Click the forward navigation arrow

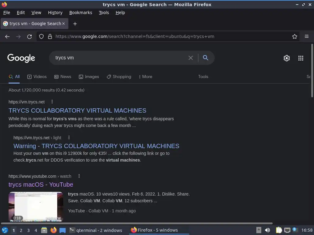pyautogui.click(x=18, y=37)
